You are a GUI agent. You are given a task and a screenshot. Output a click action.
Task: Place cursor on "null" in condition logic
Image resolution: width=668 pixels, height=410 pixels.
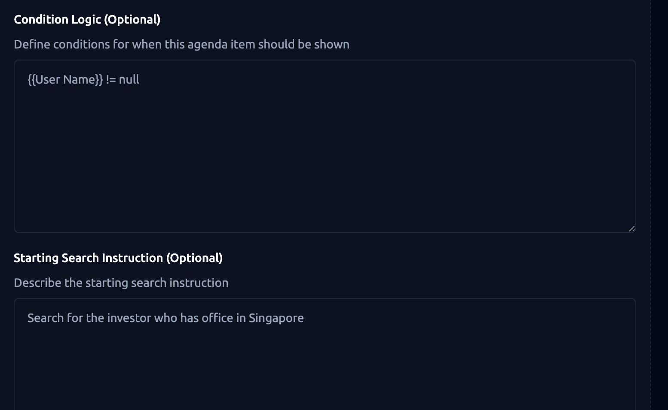tap(129, 80)
